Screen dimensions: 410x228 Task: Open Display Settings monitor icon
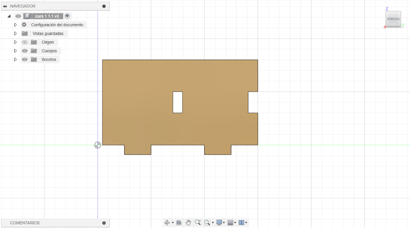point(219,222)
